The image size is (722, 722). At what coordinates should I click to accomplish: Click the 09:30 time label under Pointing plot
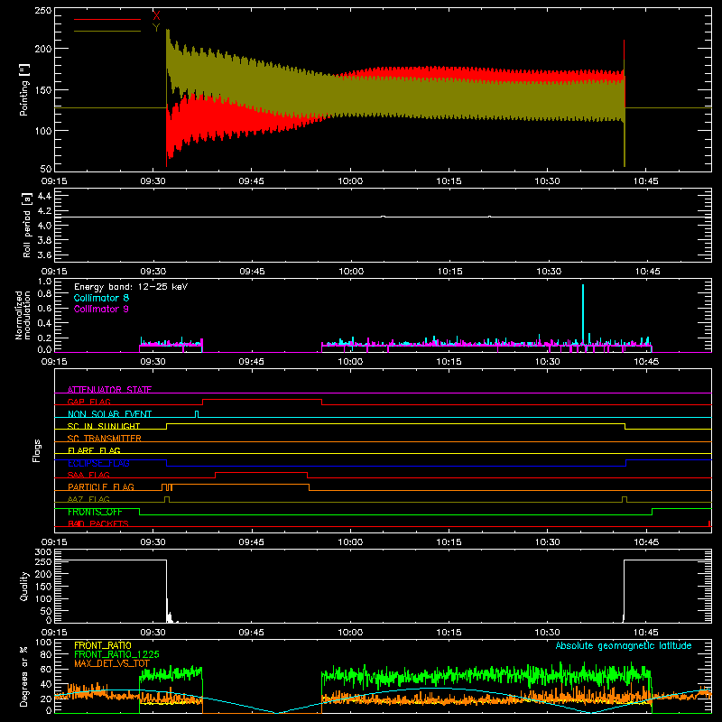(153, 181)
